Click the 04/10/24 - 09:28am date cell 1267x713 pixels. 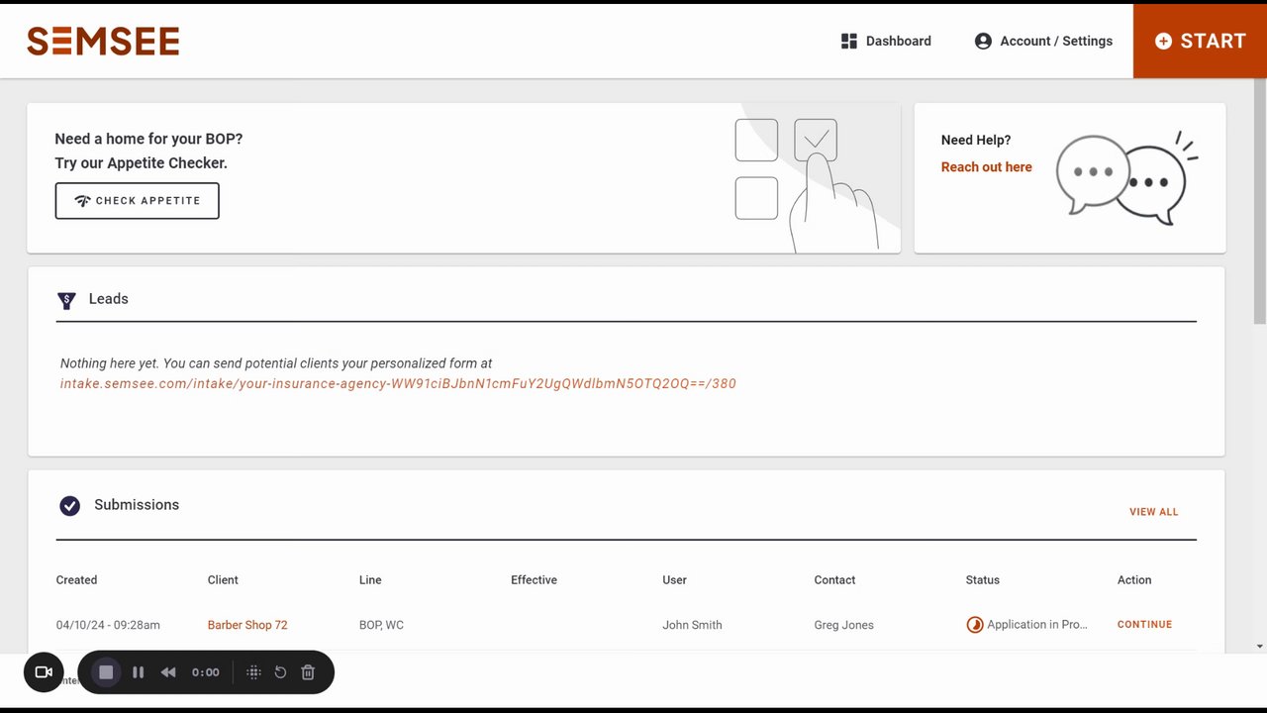point(108,625)
